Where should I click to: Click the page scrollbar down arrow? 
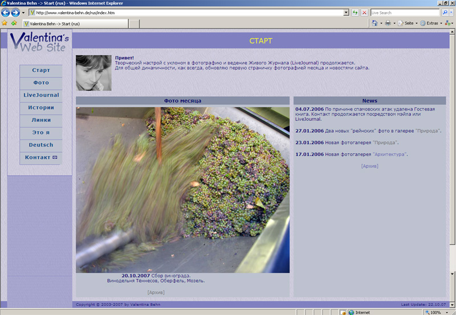click(452, 305)
